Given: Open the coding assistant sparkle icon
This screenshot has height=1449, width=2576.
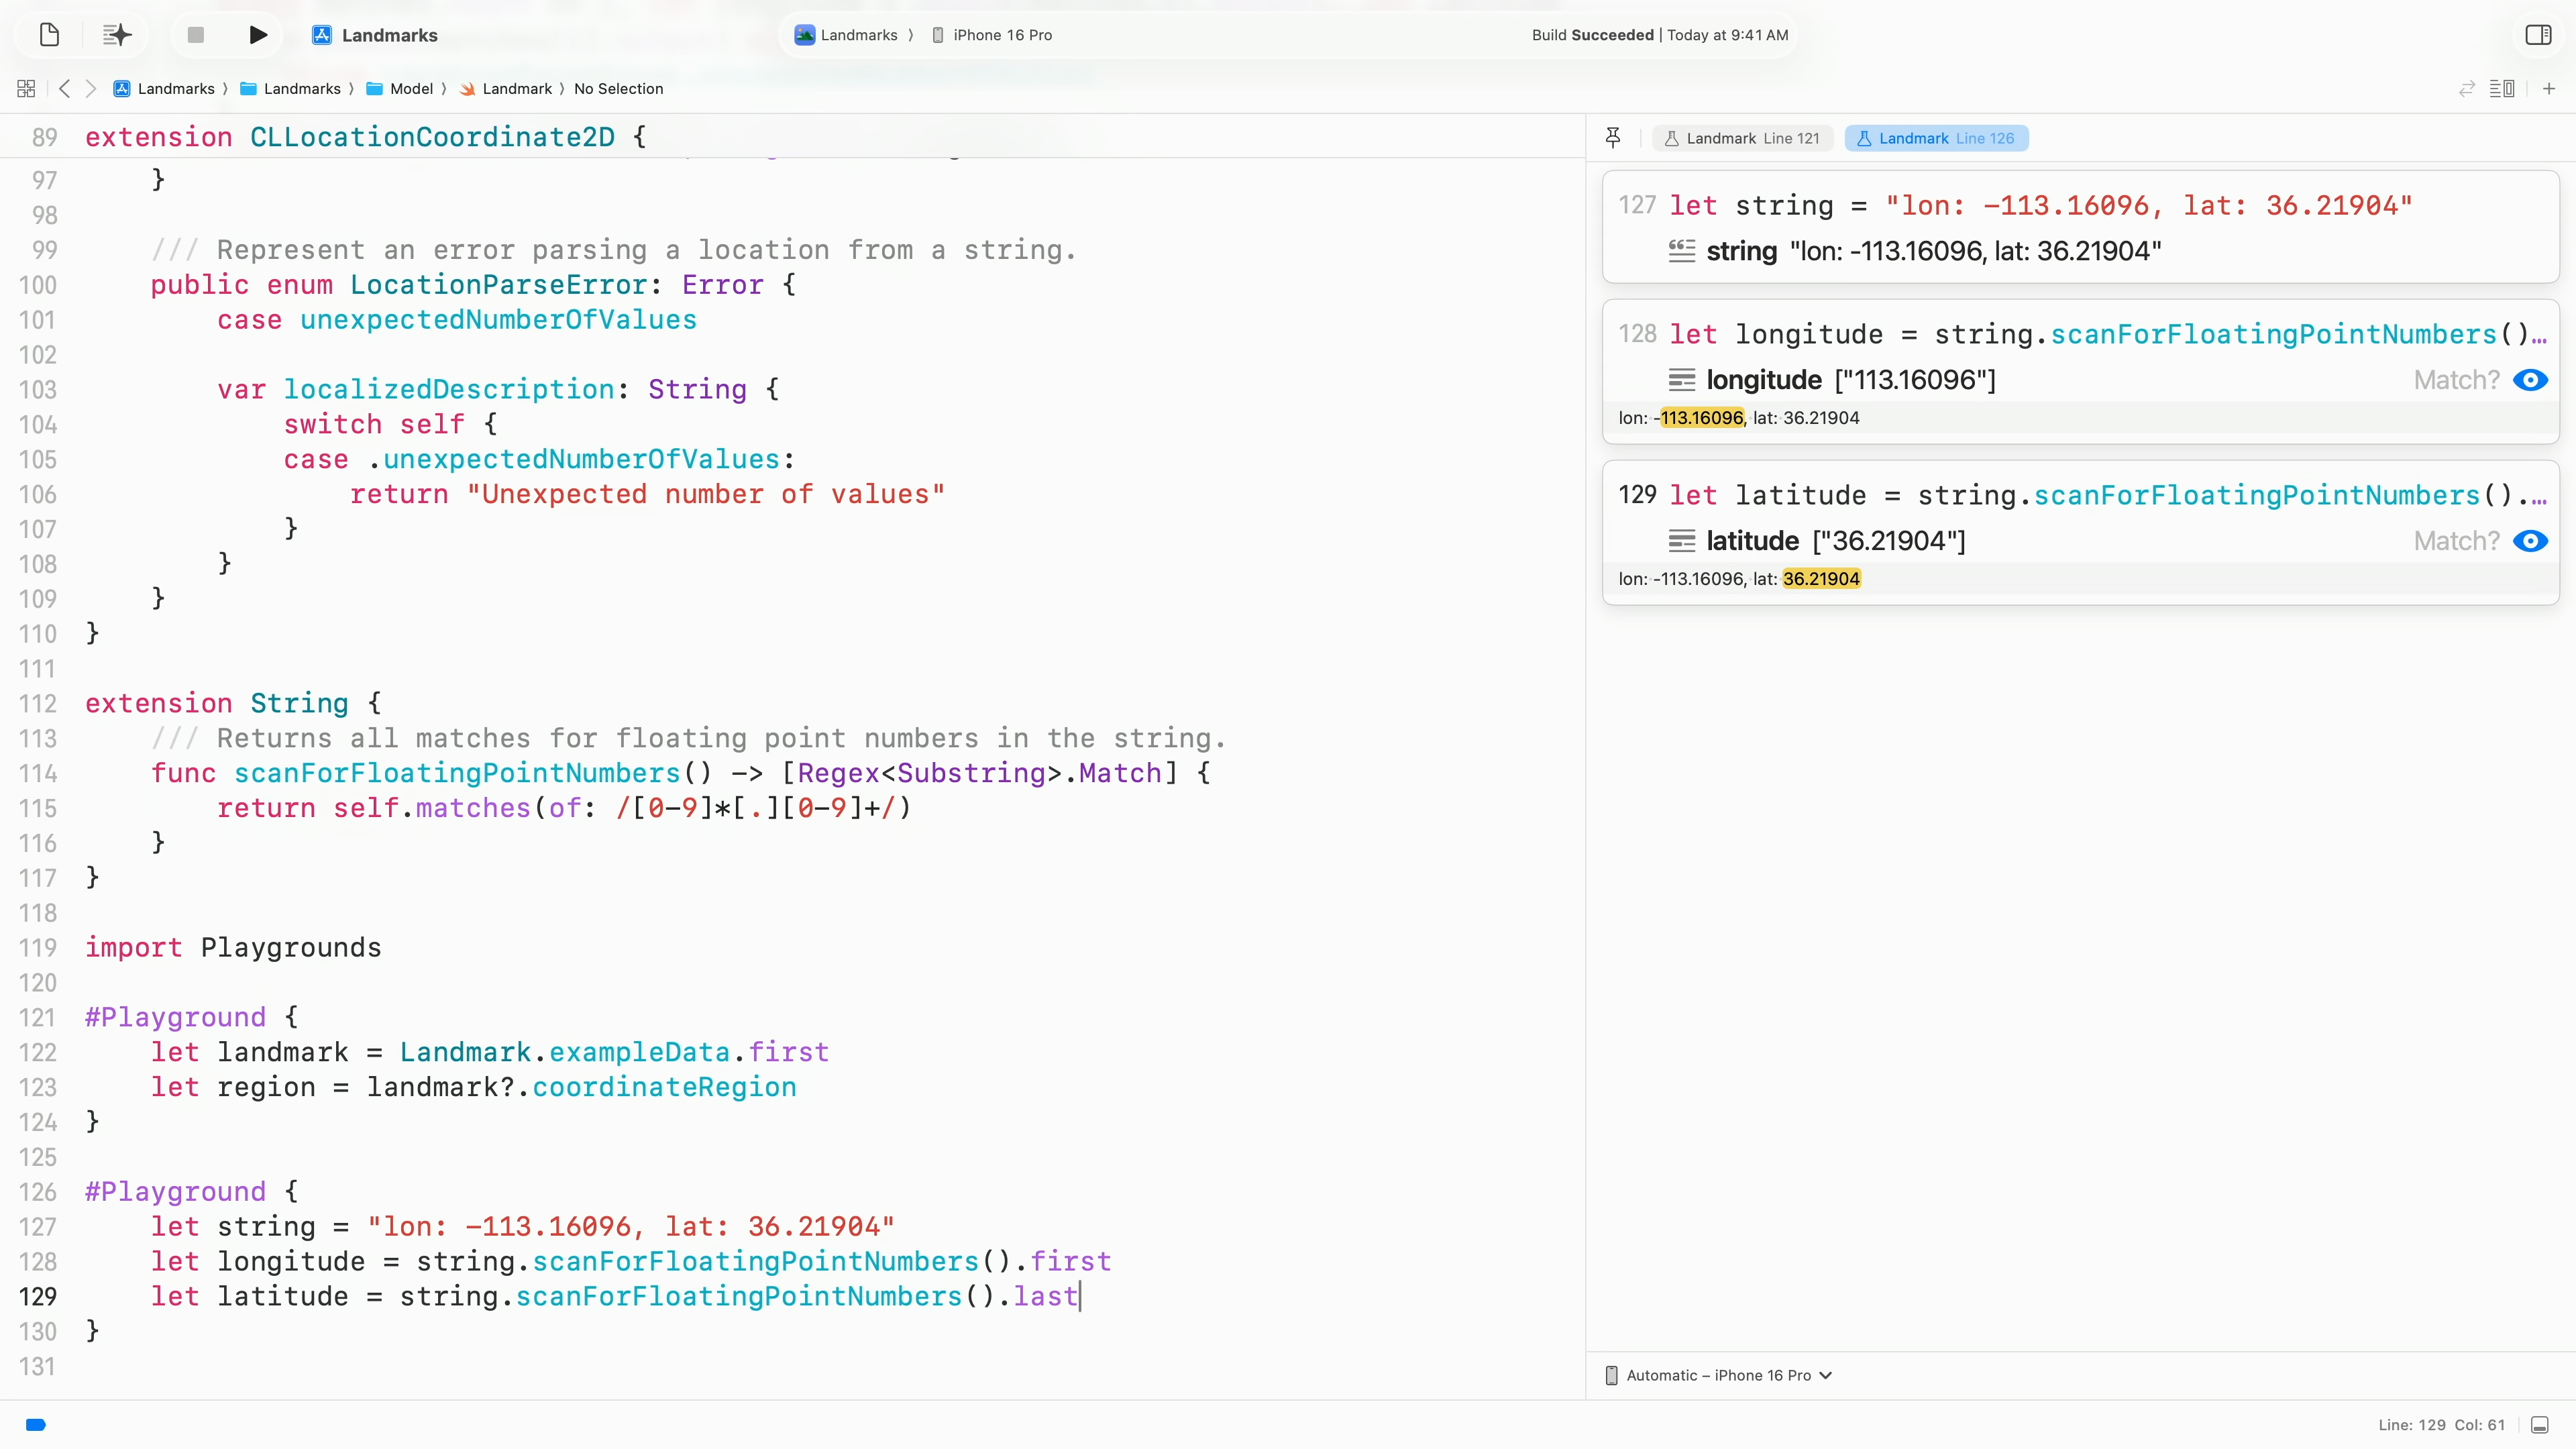Looking at the screenshot, I should pos(117,35).
